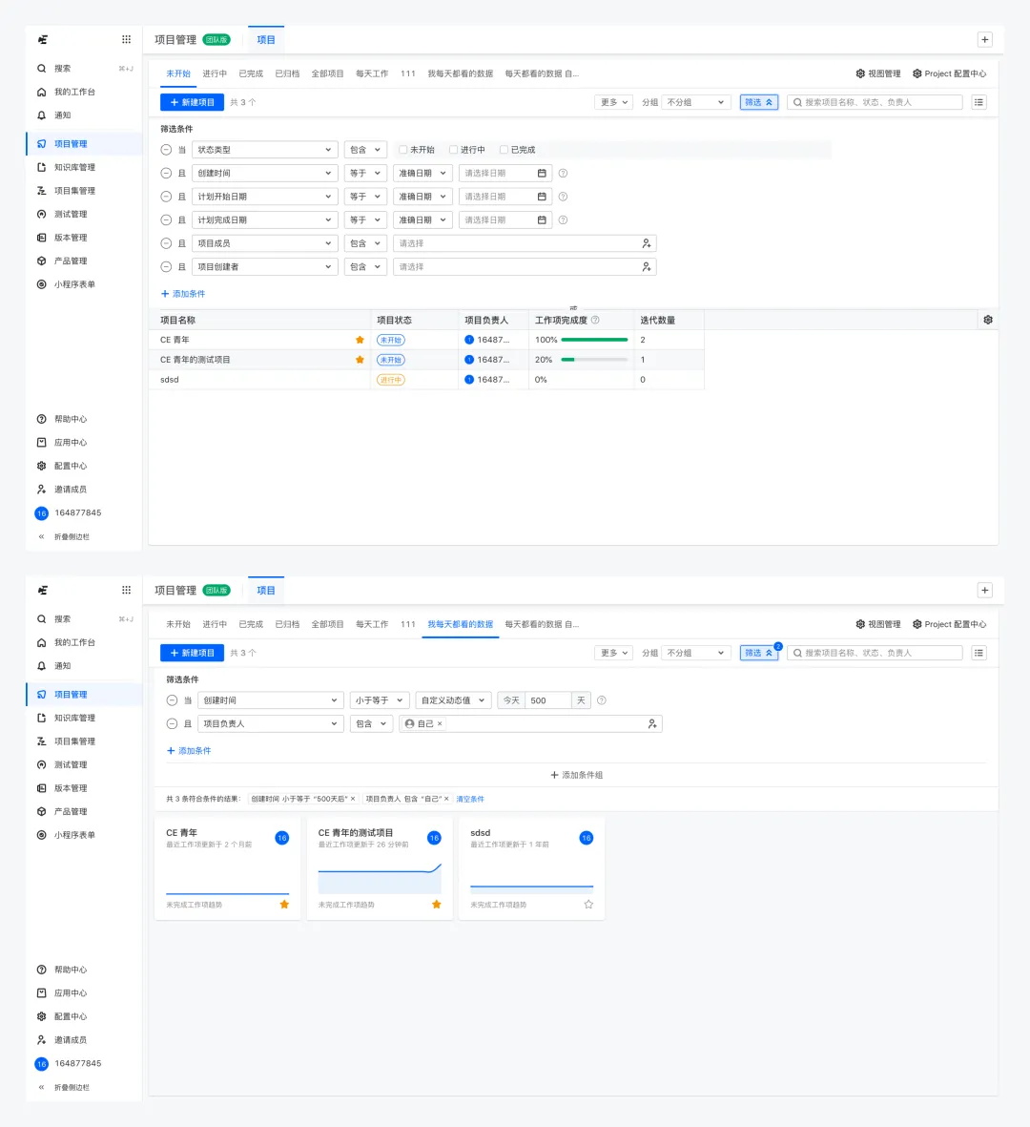Open the 小于等于 operator dropdown
Image resolution: width=1030 pixels, height=1127 pixels.
(380, 700)
